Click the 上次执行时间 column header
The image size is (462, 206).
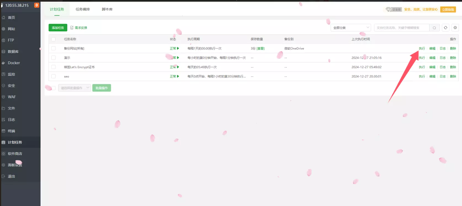pyautogui.click(x=360, y=39)
